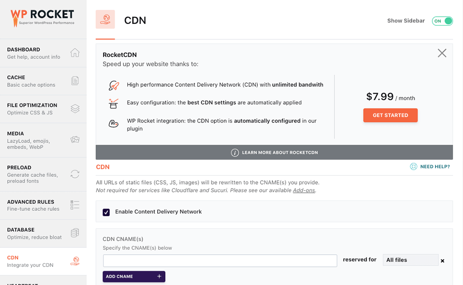Select the Cache document icon
The height and width of the screenshot is (285, 463).
click(x=75, y=81)
